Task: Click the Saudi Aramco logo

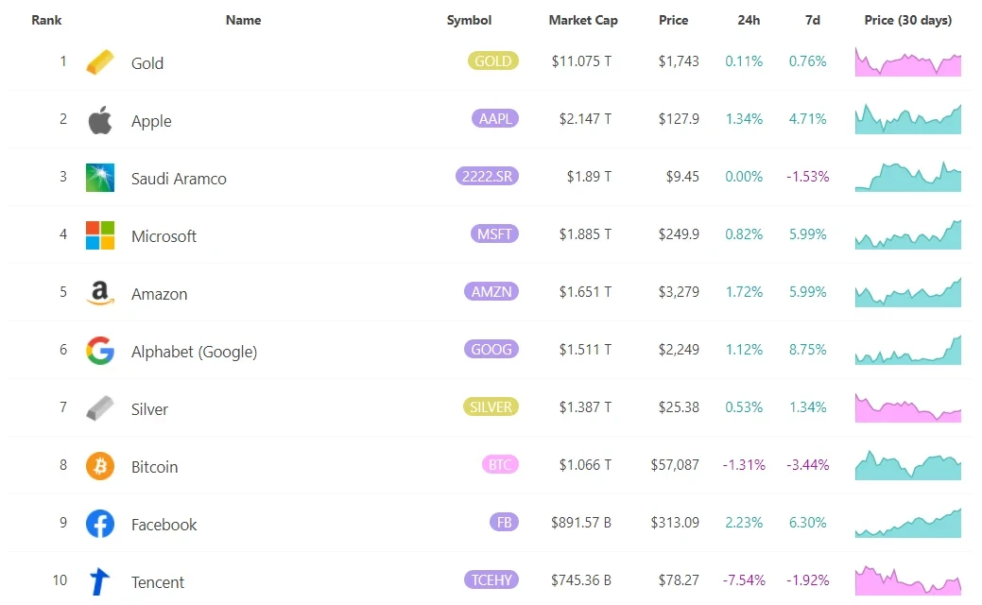Action: coord(99,178)
